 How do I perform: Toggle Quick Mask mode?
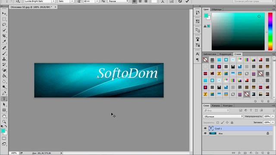[x=4, y=139]
